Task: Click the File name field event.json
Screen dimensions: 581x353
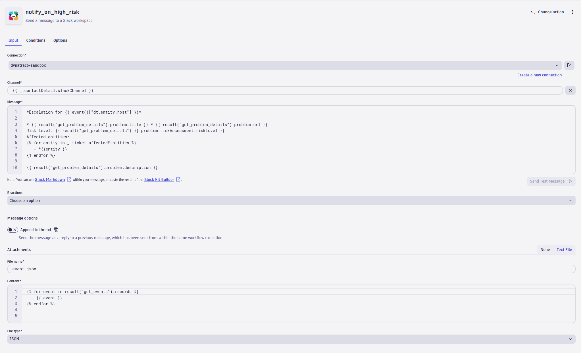Action: [291, 269]
